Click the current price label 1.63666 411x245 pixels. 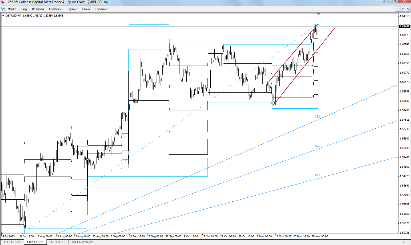point(404,27)
